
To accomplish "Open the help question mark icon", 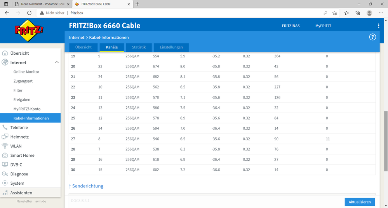I will tap(372, 37).
